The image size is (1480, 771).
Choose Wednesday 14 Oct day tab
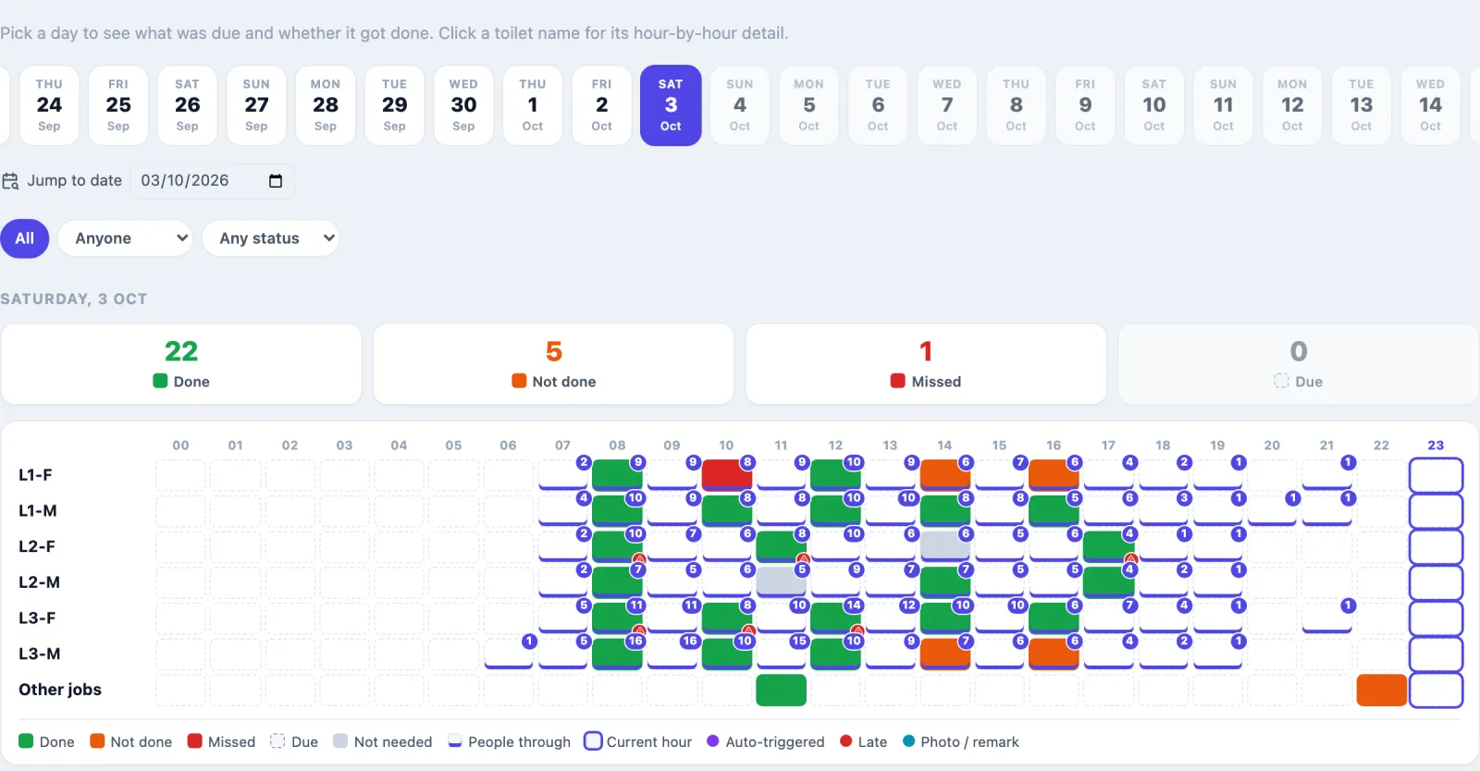[1430, 105]
